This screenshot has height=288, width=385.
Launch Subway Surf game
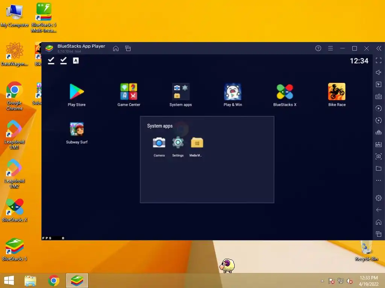click(x=77, y=129)
